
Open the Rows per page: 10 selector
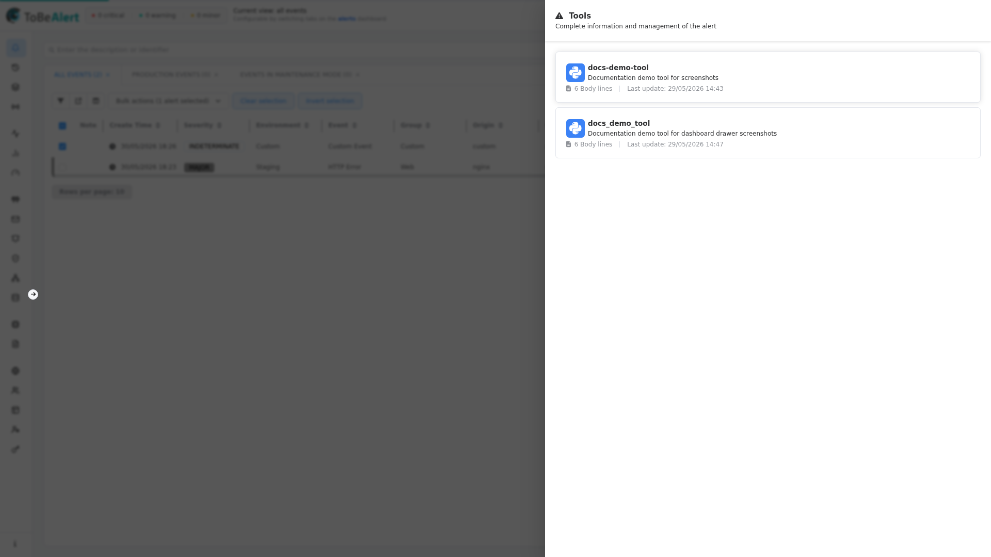(92, 192)
